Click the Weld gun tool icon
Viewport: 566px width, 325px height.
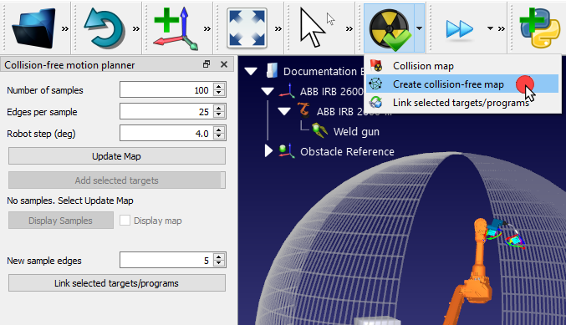320,130
